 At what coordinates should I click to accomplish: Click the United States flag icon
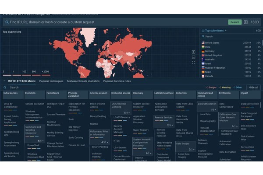tap(203, 43)
